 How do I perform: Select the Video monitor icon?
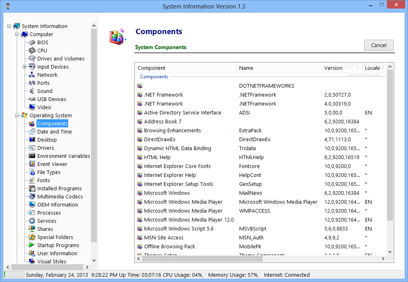pyautogui.click(x=32, y=107)
